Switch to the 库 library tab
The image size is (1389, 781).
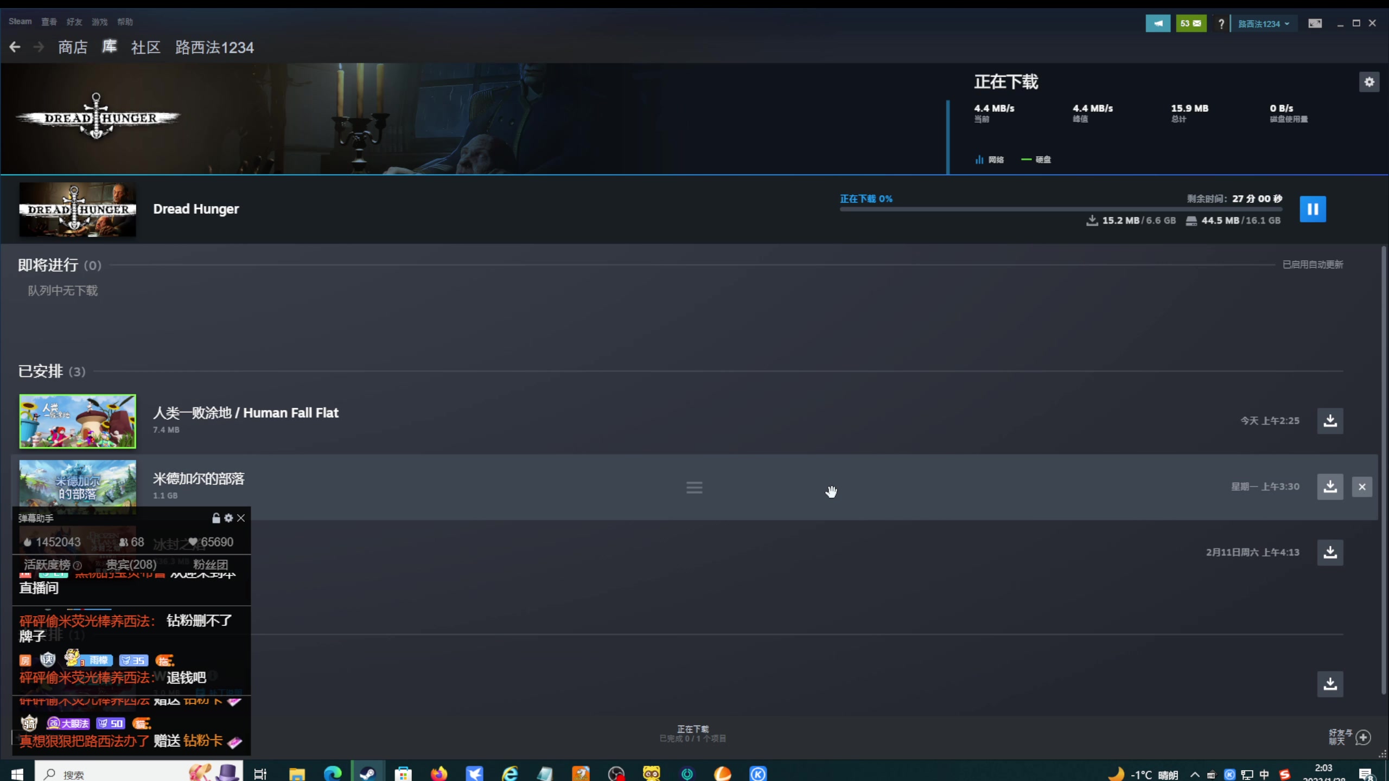tap(110, 47)
